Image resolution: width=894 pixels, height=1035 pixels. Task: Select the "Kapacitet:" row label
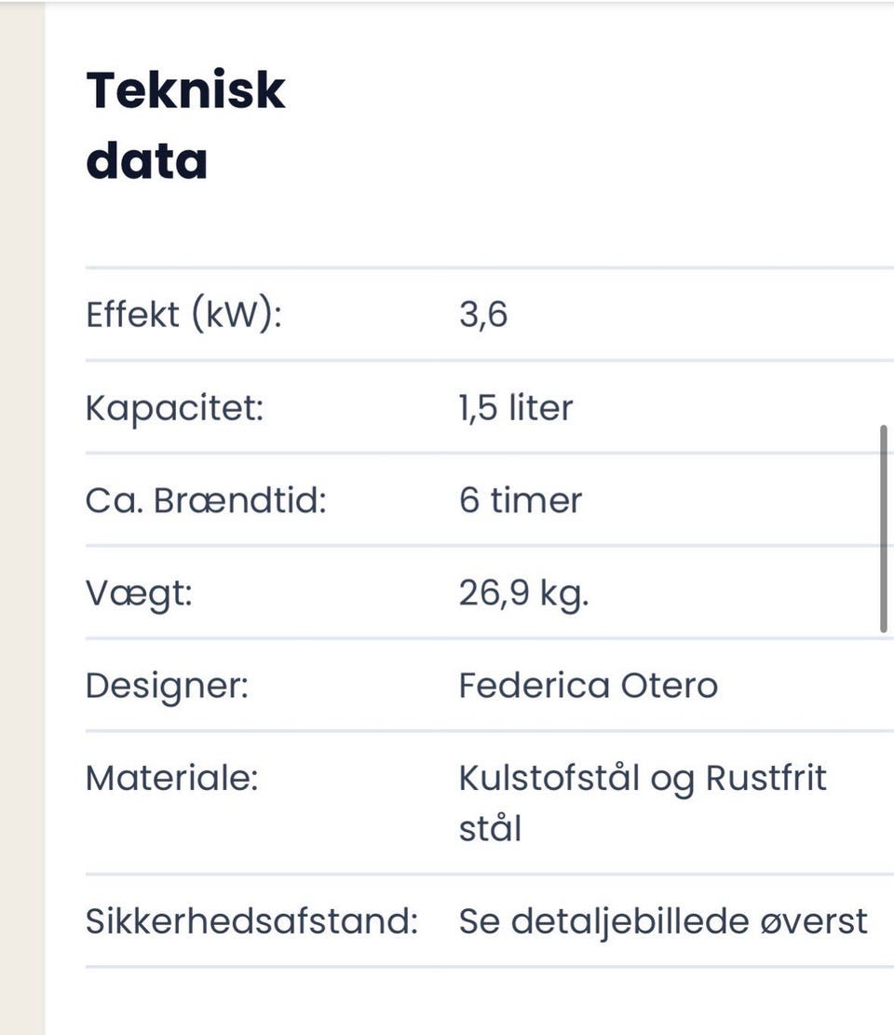pos(175,408)
